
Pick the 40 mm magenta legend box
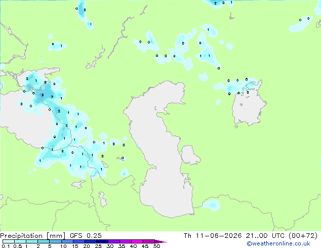[x=137, y=241]
